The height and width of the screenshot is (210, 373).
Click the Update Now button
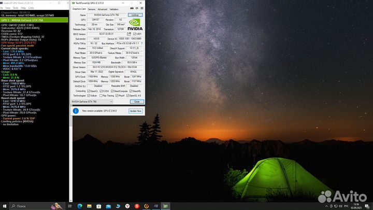point(135,110)
